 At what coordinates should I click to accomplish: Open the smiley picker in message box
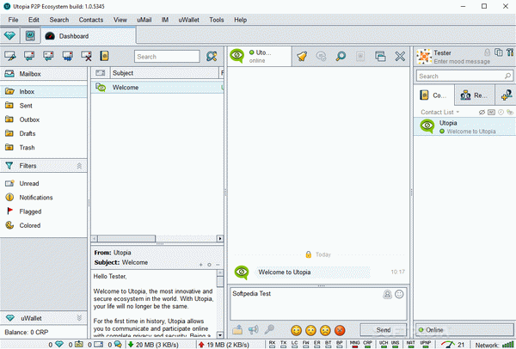pos(399,294)
